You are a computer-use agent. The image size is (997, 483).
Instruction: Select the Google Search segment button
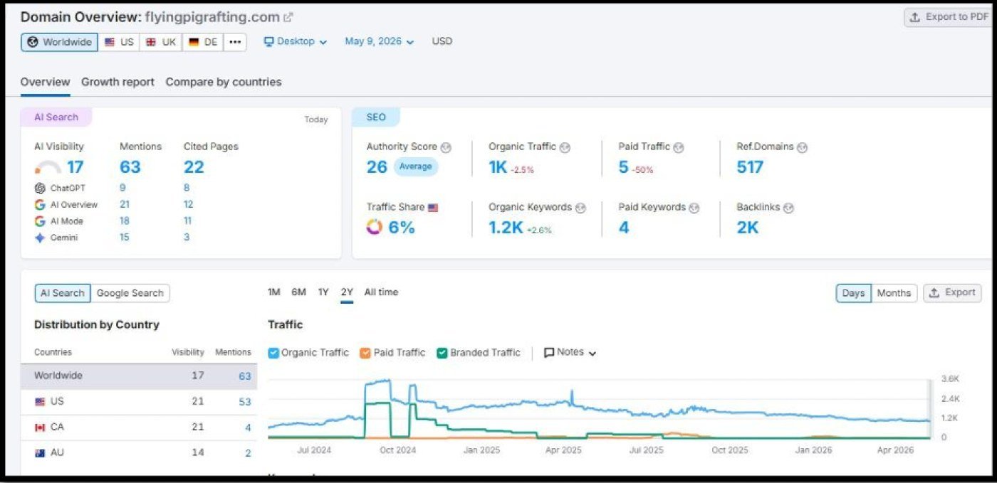point(130,293)
